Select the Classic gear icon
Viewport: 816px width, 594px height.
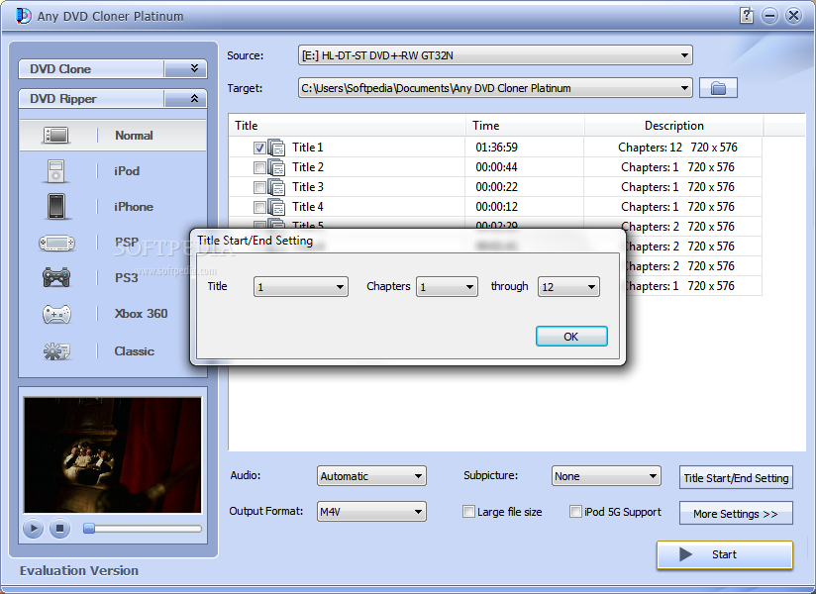pos(56,351)
